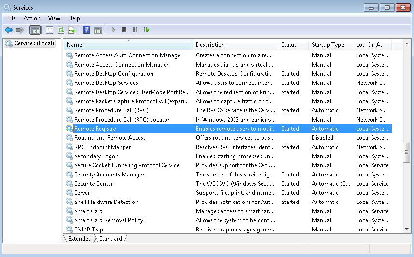Open the Action menu
414x257 pixels.
tap(32, 18)
